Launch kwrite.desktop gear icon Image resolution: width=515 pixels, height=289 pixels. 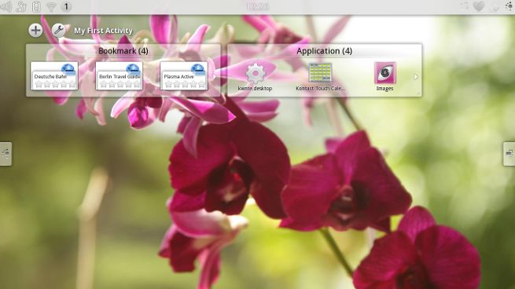[x=256, y=74]
